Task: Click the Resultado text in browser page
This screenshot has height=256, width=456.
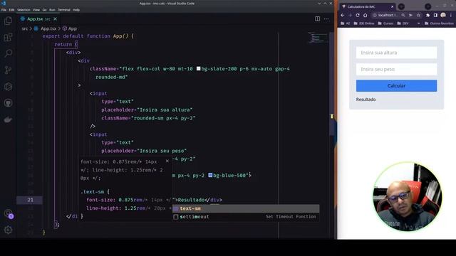Action: (366, 100)
